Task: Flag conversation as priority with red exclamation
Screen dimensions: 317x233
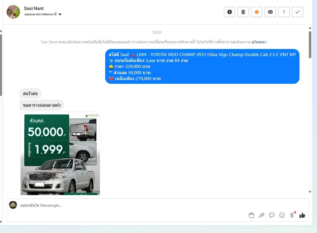Action: 284,12
